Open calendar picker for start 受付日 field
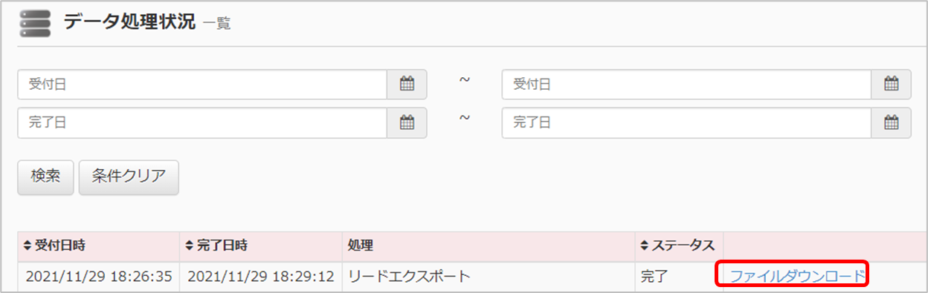 point(407,85)
